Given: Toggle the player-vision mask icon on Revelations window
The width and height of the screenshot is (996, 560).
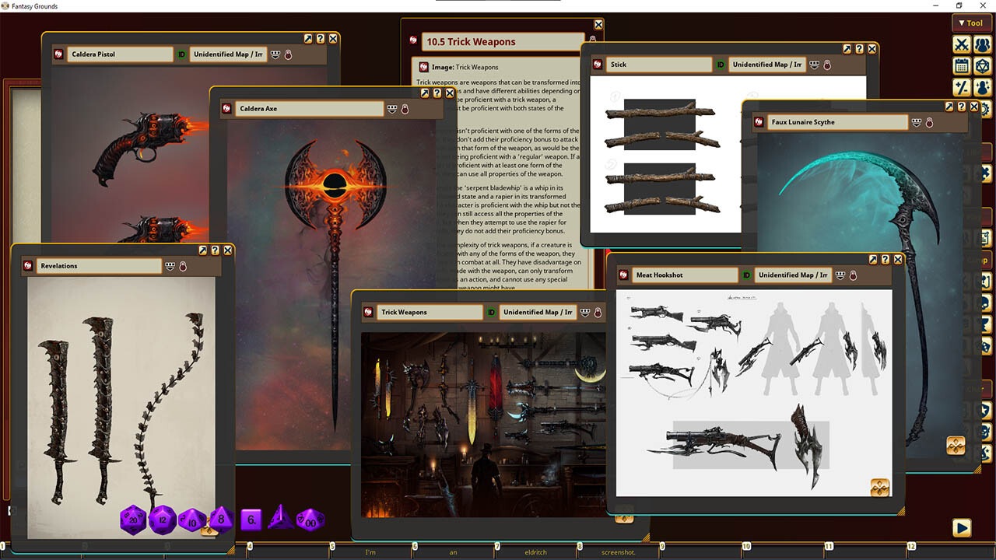Looking at the screenshot, I should 170,265.
